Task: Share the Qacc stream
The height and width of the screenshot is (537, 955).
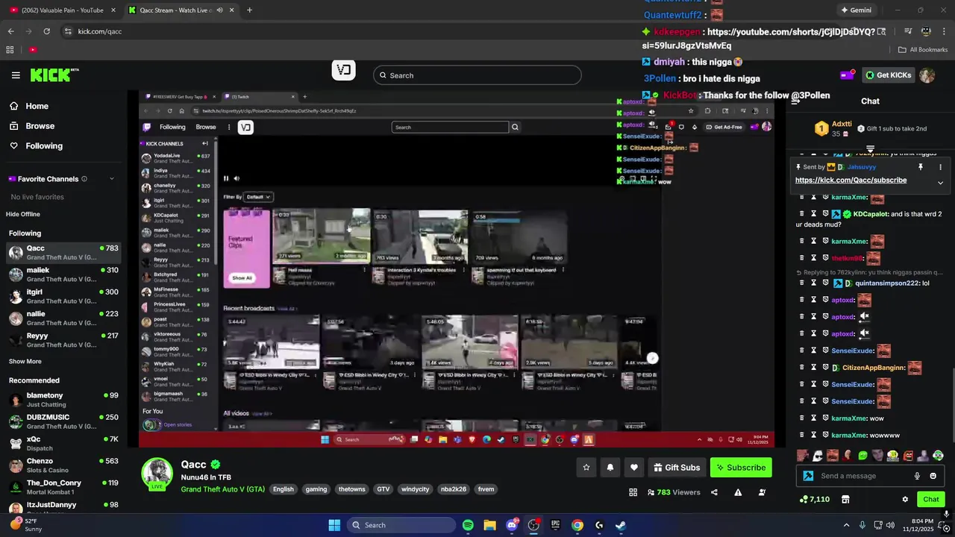Action: tap(714, 492)
